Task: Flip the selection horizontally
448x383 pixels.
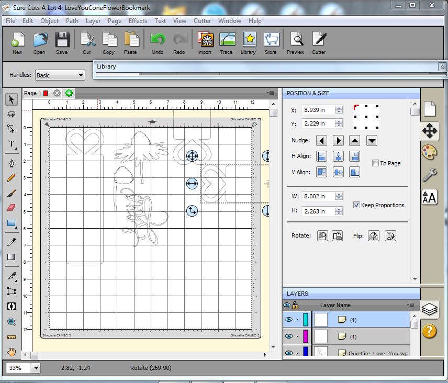Action: tap(374, 236)
